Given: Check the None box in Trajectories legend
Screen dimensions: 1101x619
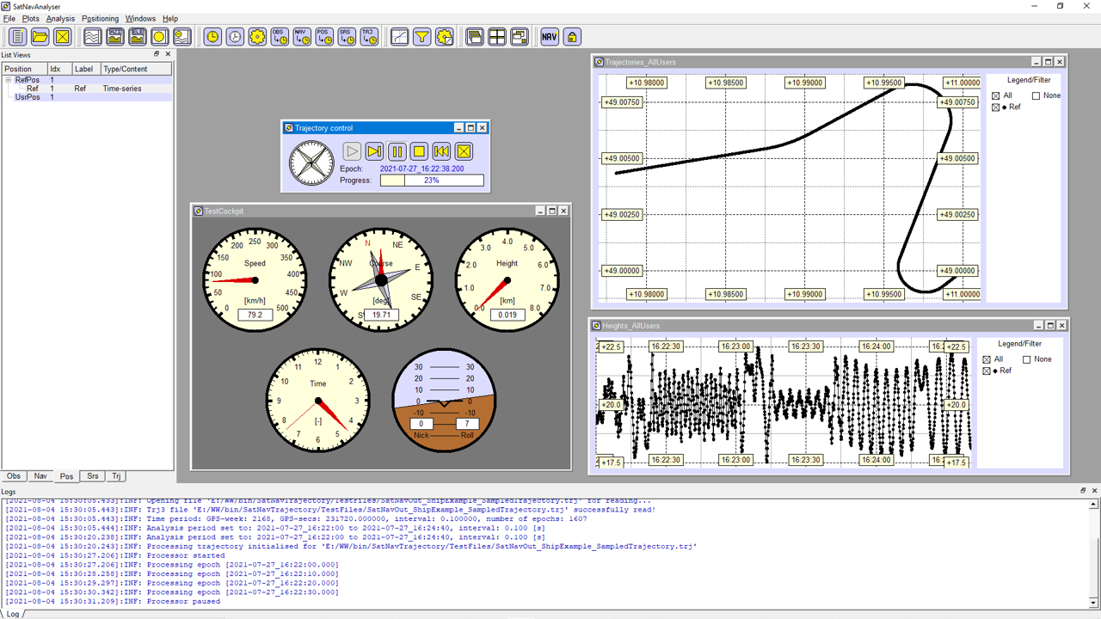Looking at the screenshot, I should click(1036, 95).
